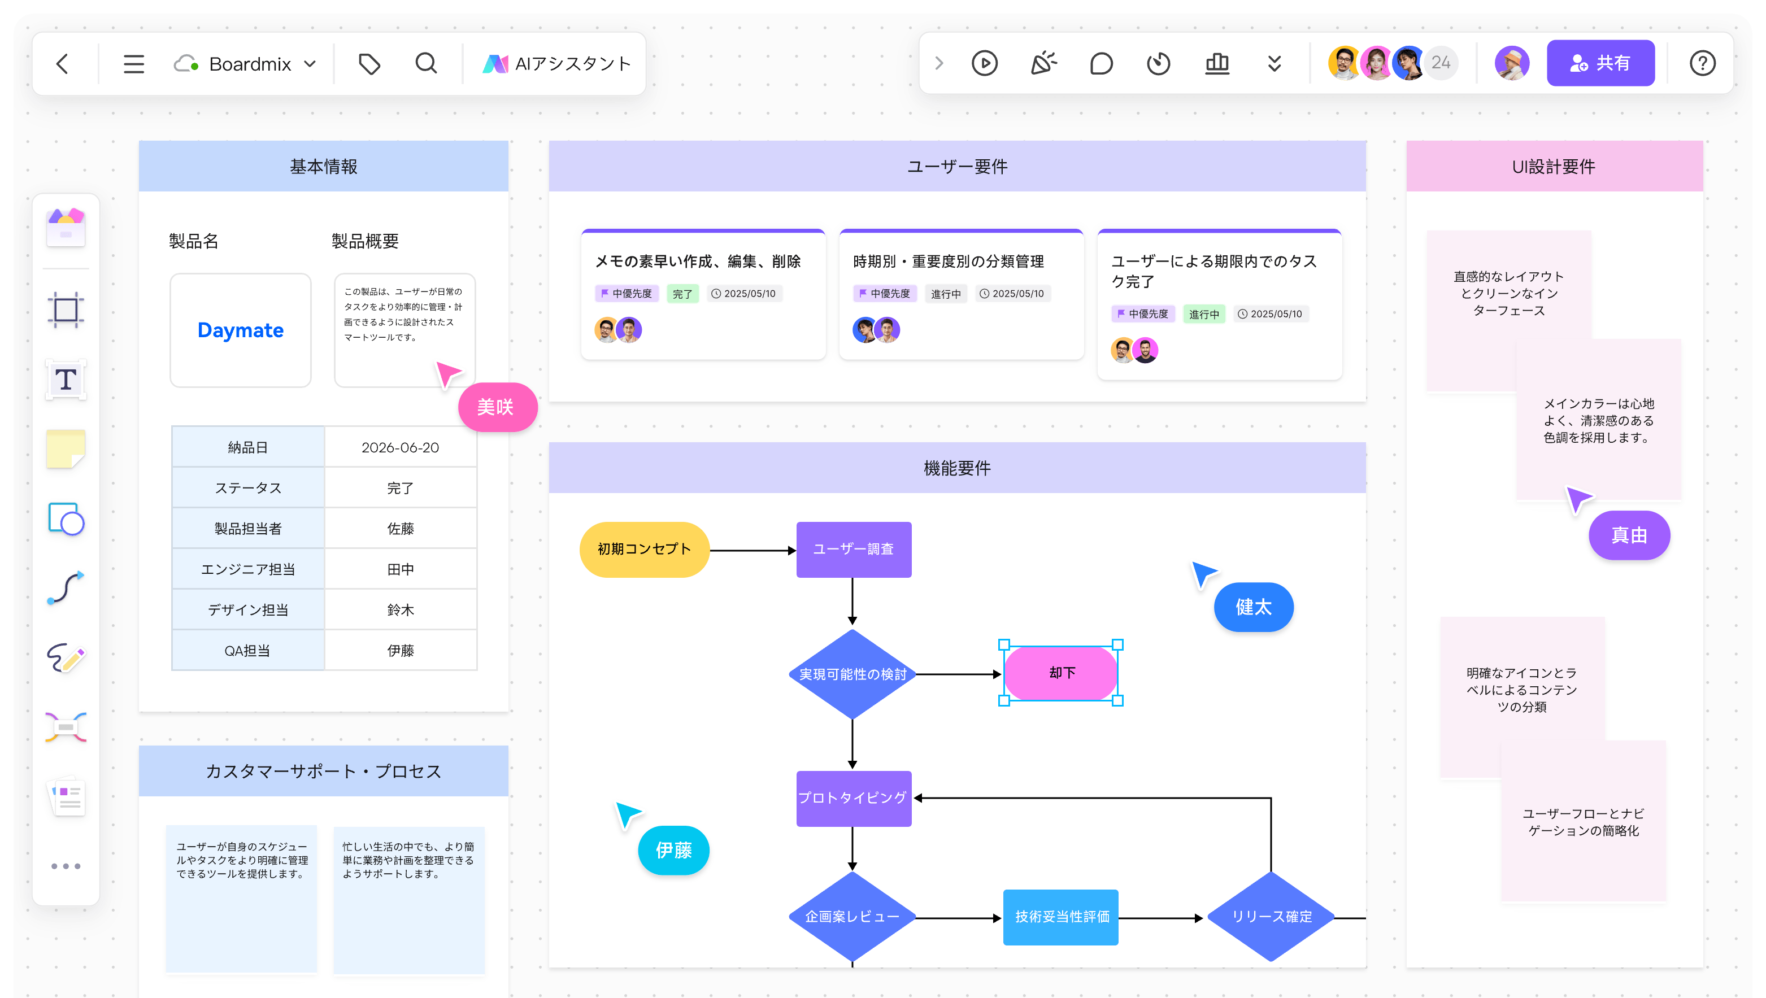Select the 基本情報 frame header
This screenshot has width=1766, height=998.
(x=324, y=167)
